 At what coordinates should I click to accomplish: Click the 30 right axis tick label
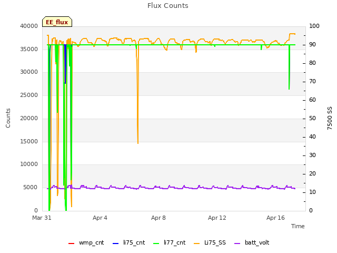312,155
